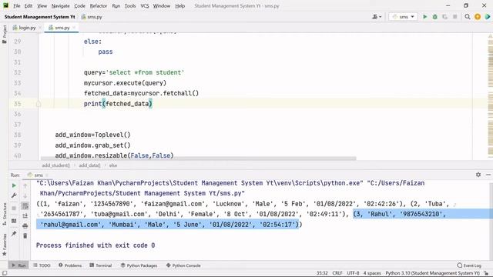Open the Help menu
Image resolution: width=493 pixels, height=277 pixels.
click(179, 5)
